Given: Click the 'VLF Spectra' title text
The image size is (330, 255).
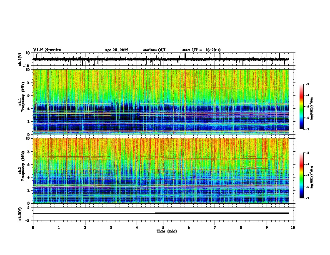Looking at the screenshot, I should [47, 50].
